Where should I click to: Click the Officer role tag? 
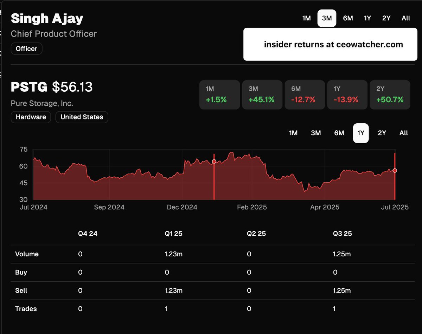(27, 49)
